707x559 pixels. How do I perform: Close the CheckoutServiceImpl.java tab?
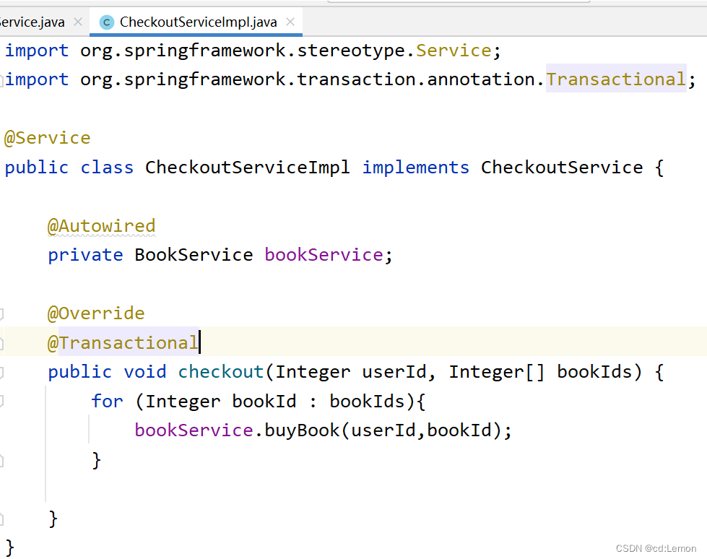pyautogui.click(x=291, y=22)
